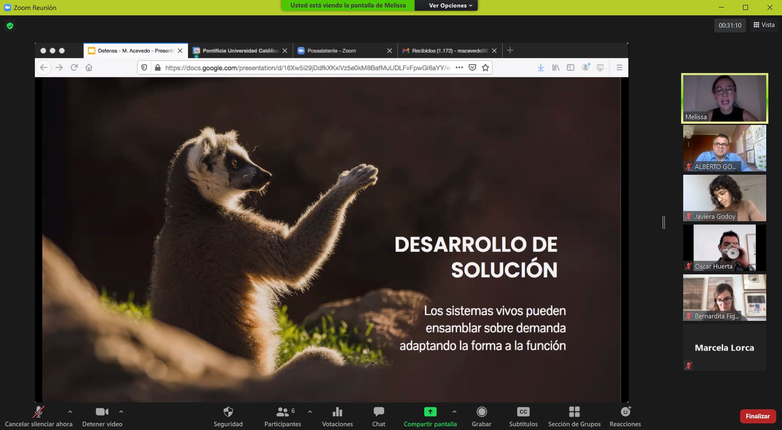Open page actions three-dots menu
782x430 pixels.
459,67
